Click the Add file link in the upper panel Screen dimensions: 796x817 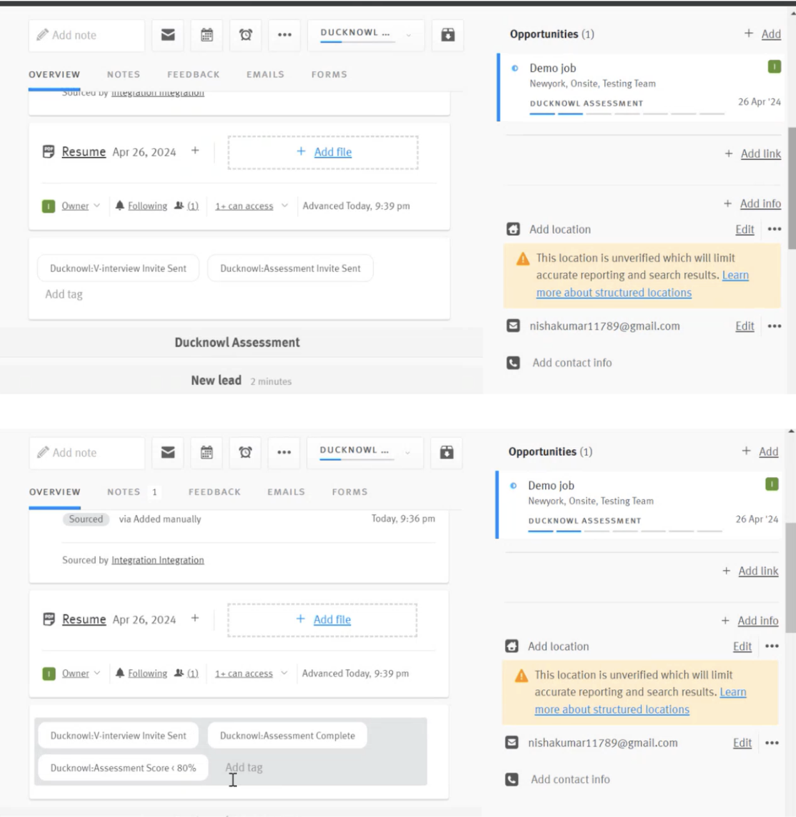[x=333, y=152]
